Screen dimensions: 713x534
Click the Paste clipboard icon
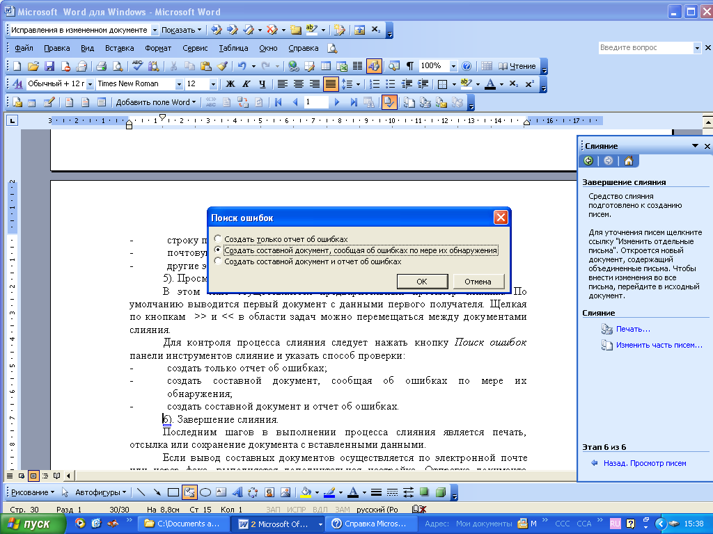205,66
